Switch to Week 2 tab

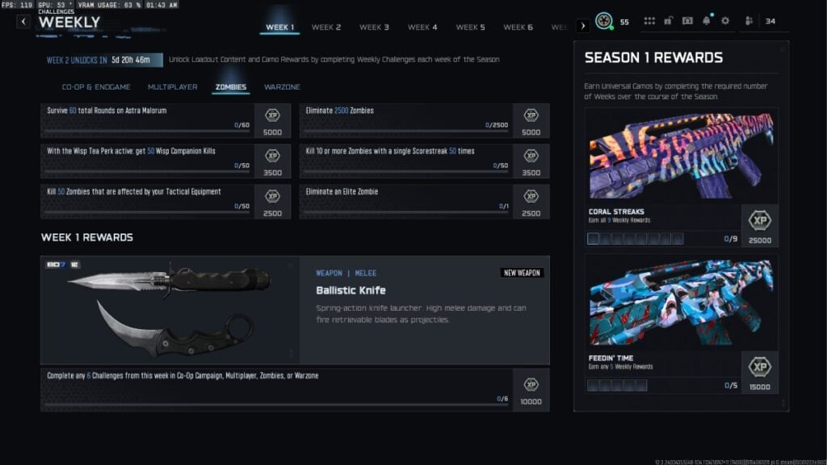[326, 27]
